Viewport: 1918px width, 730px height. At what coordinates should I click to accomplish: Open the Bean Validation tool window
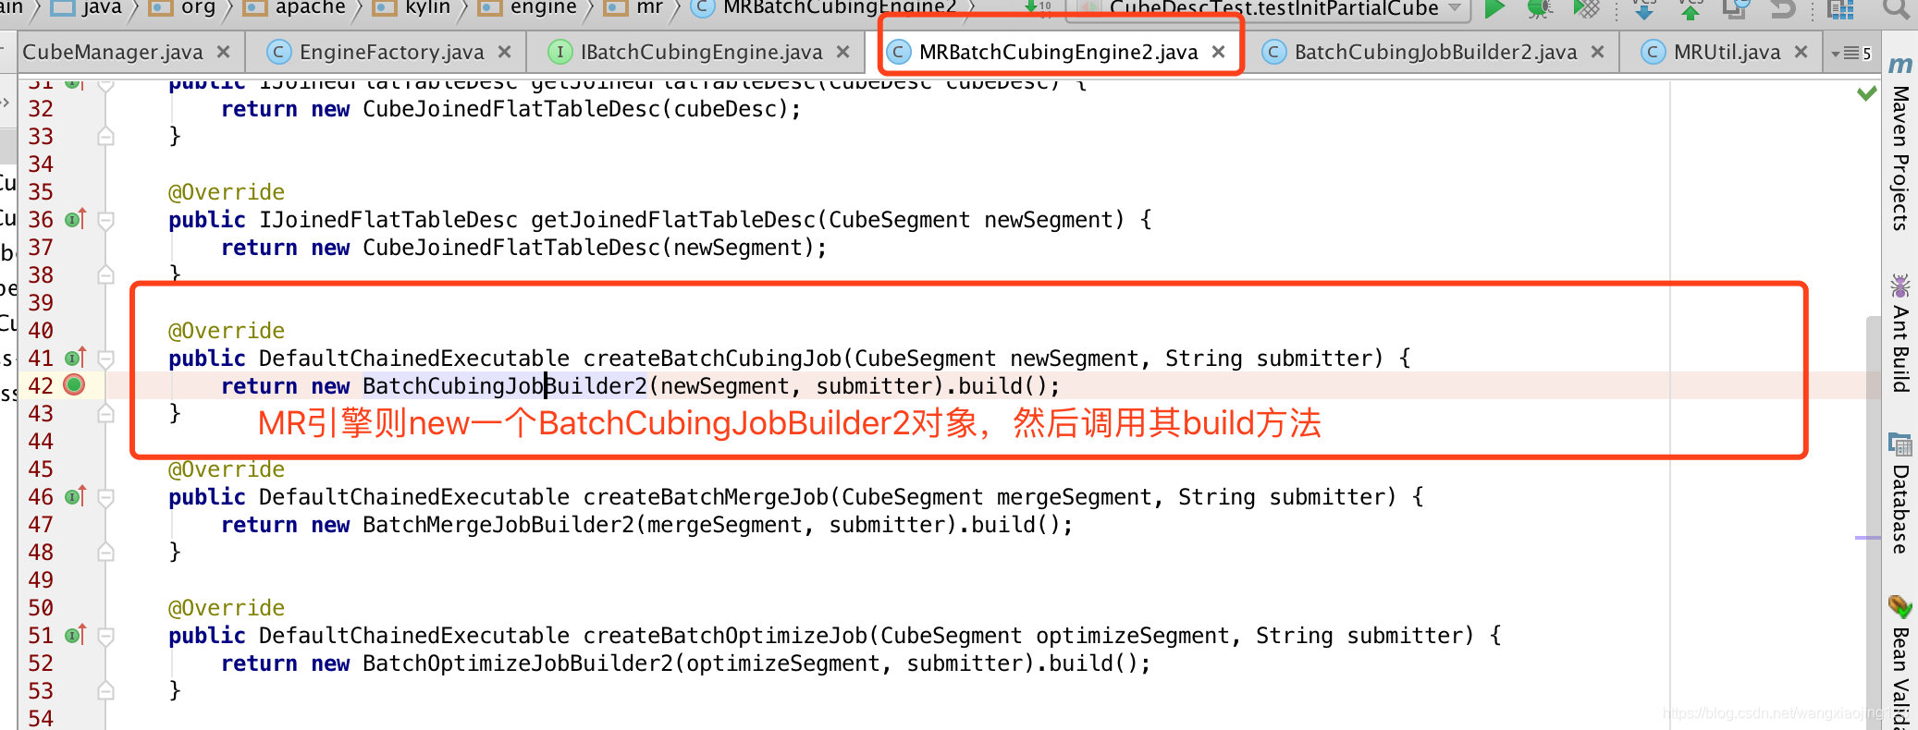point(1900,661)
